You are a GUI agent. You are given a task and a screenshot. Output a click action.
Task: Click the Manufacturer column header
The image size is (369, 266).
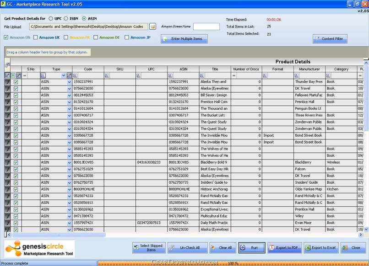[309, 69]
